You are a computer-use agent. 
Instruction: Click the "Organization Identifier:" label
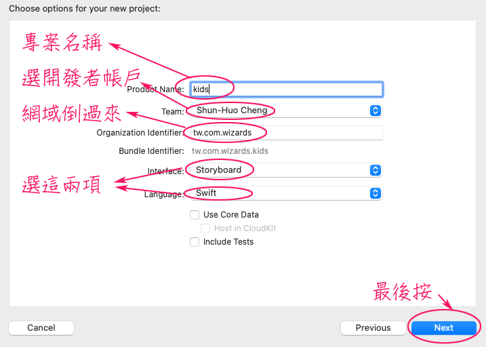coord(140,133)
